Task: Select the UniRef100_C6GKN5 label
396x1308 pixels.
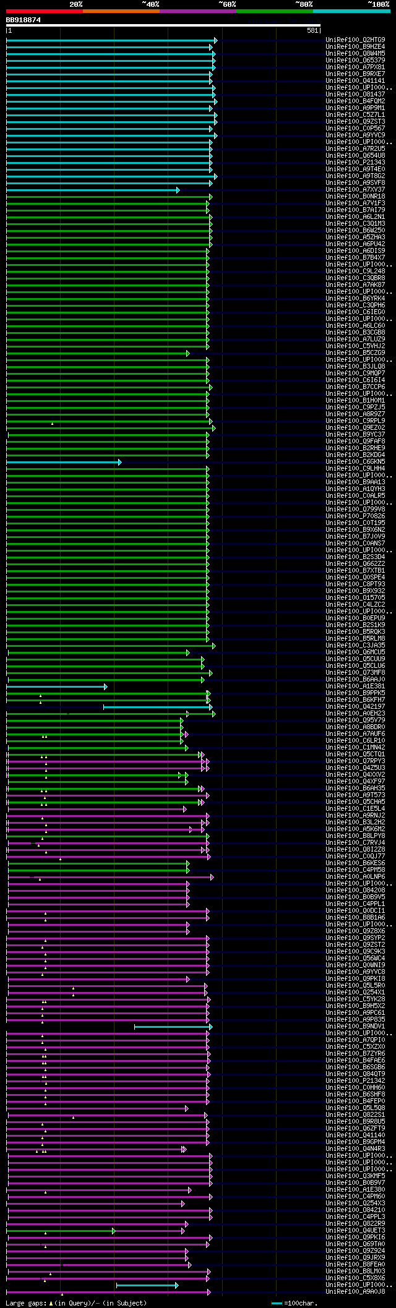Action: (x=355, y=461)
